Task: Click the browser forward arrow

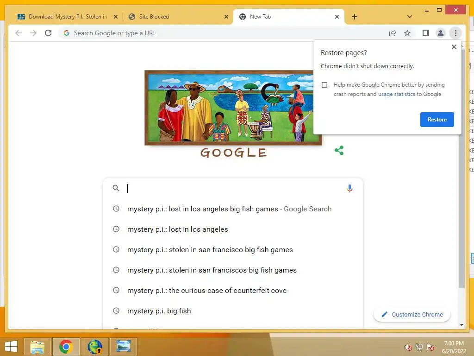Action: [x=33, y=33]
